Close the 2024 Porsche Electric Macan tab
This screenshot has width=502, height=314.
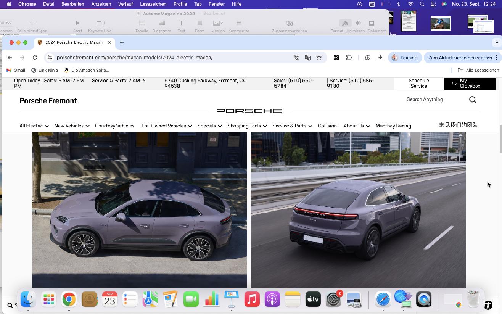click(x=109, y=42)
